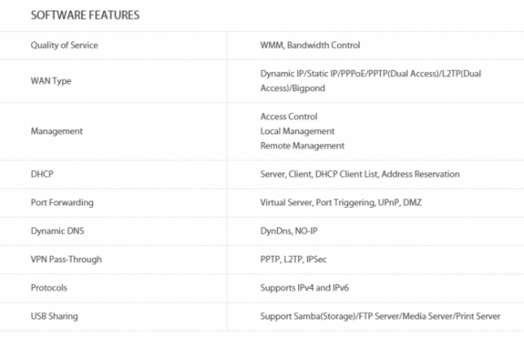Click the Local Management entry
Image resolution: width=524 pixels, height=349 pixels.
[x=297, y=131]
